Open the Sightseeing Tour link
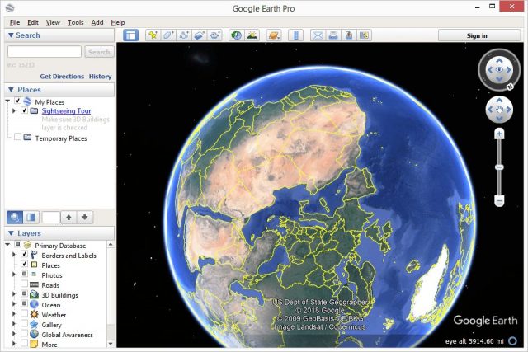The image size is (528, 352). (66, 110)
